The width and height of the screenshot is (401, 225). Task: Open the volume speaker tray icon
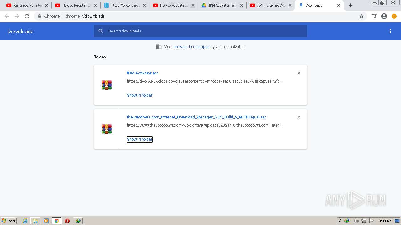[356, 221]
